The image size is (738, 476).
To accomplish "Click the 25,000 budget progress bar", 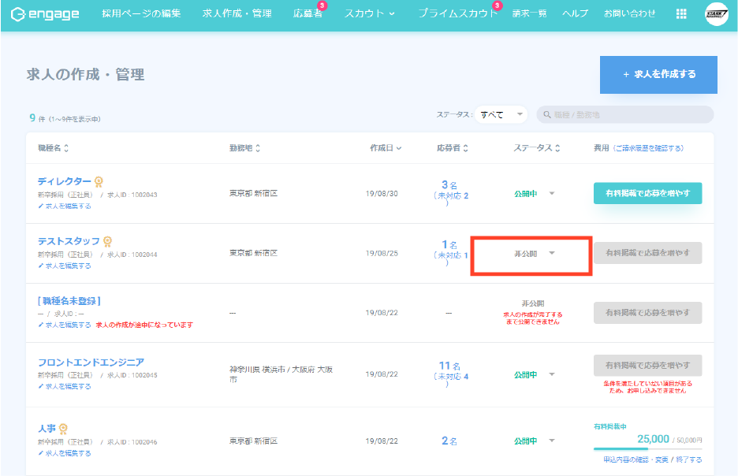I will pyautogui.click(x=647, y=449).
